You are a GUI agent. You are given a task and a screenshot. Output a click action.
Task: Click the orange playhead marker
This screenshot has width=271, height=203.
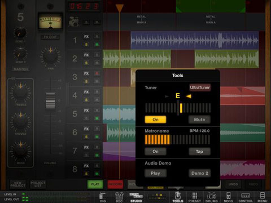tap(120, 8)
